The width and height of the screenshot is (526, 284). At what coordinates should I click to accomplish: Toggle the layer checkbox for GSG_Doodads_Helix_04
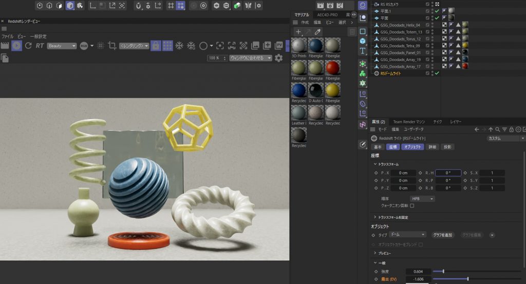click(x=427, y=25)
